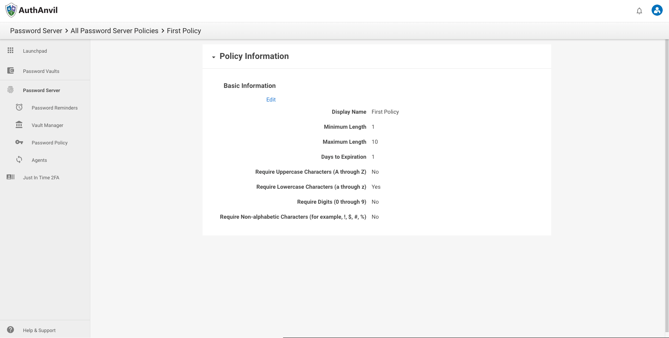Click the Launchpad grid icon
The image size is (669, 338).
[10, 51]
